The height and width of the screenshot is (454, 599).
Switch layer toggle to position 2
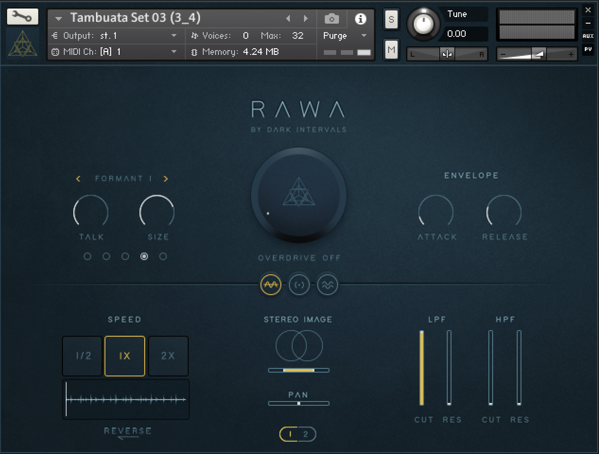[306, 434]
